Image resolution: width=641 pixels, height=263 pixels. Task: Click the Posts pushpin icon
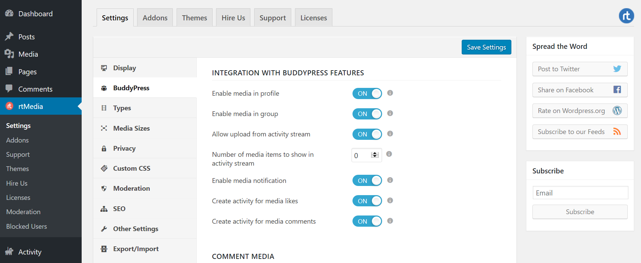coord(9,36)
